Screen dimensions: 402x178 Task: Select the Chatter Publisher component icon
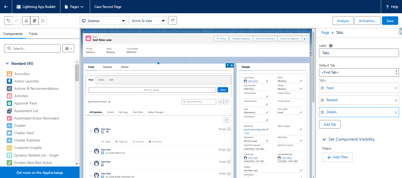click(x=9, y=140)
